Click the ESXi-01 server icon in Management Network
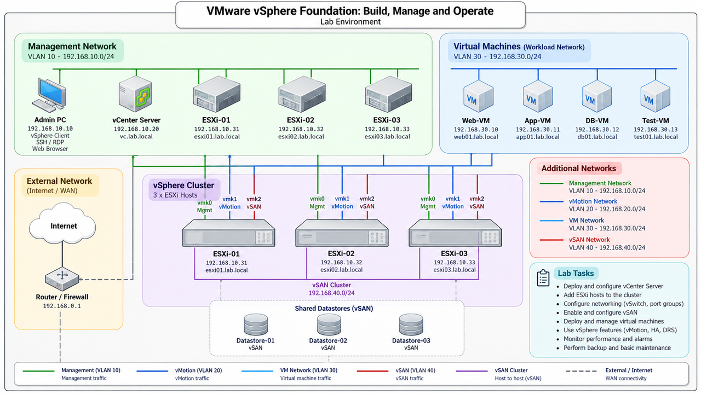The height and width of the screenshot is (394, 701). tap(216, 95)
